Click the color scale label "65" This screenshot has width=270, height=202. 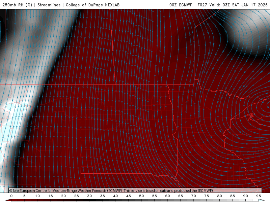[181, 196]
